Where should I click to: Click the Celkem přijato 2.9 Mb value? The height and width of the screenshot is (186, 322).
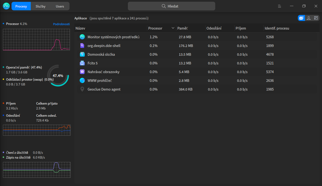point(41,108)
